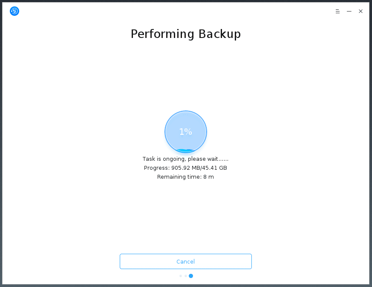Image resolution: width=372 pixels, height=287 pixels.
Task: Click the 'Task is ongoing, please wait' message
Action: click(x=185, y=159)
